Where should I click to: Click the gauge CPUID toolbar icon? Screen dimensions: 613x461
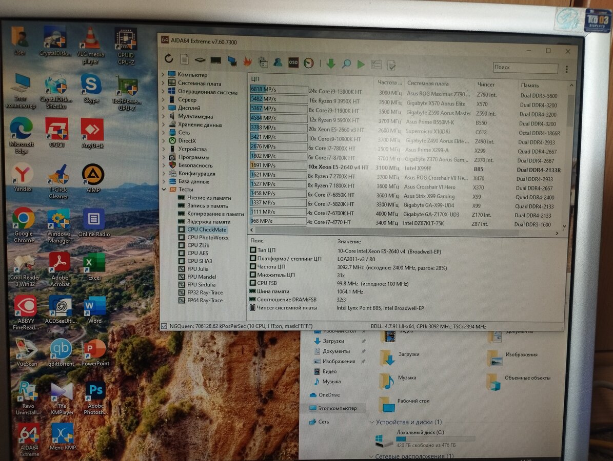pyautogui.click(x=309, y=63)
